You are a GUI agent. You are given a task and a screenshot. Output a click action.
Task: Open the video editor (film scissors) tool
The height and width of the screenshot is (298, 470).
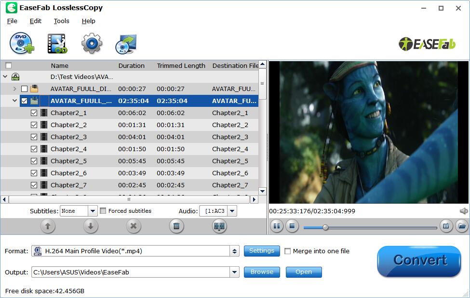click(57, 43)
